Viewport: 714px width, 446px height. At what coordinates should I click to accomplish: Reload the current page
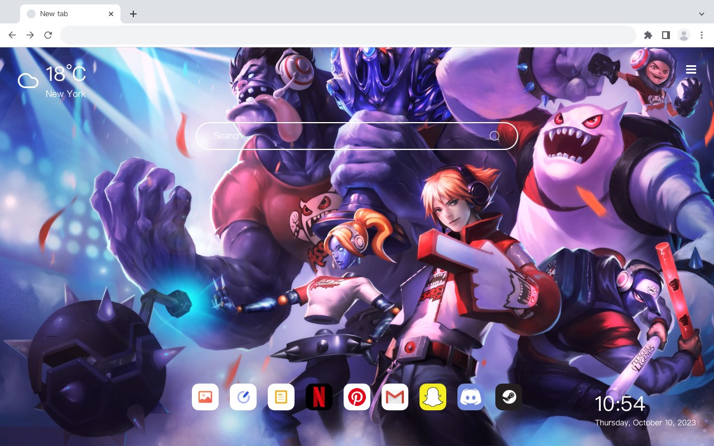(48, 35)
